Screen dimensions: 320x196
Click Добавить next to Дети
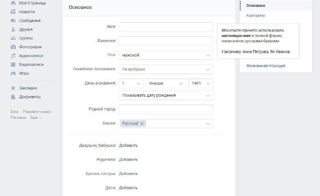tap(128, 188)
